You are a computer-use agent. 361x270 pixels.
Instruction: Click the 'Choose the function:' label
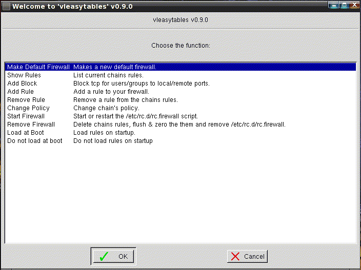click(180, 46)
